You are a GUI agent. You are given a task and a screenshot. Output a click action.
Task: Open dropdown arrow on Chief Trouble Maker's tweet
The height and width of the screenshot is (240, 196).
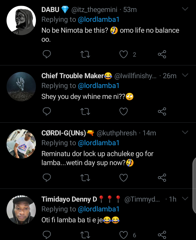click(185, 75)
